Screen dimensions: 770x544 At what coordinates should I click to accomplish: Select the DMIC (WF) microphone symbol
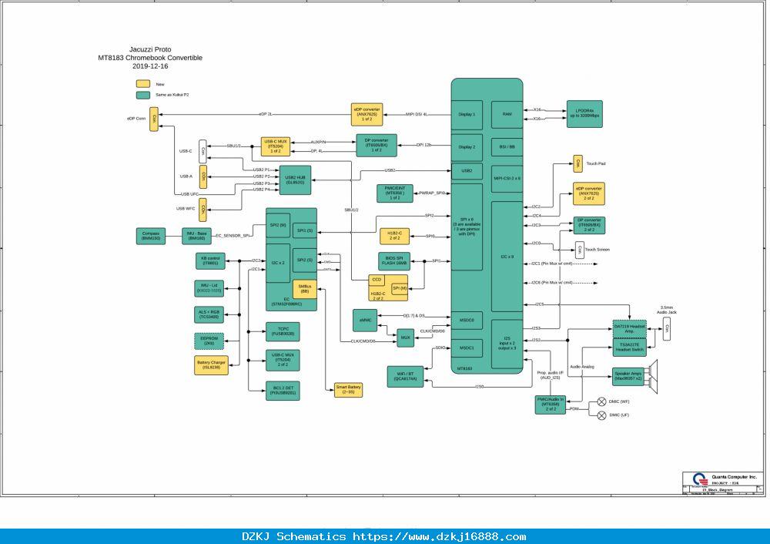[x=601, y=402]
